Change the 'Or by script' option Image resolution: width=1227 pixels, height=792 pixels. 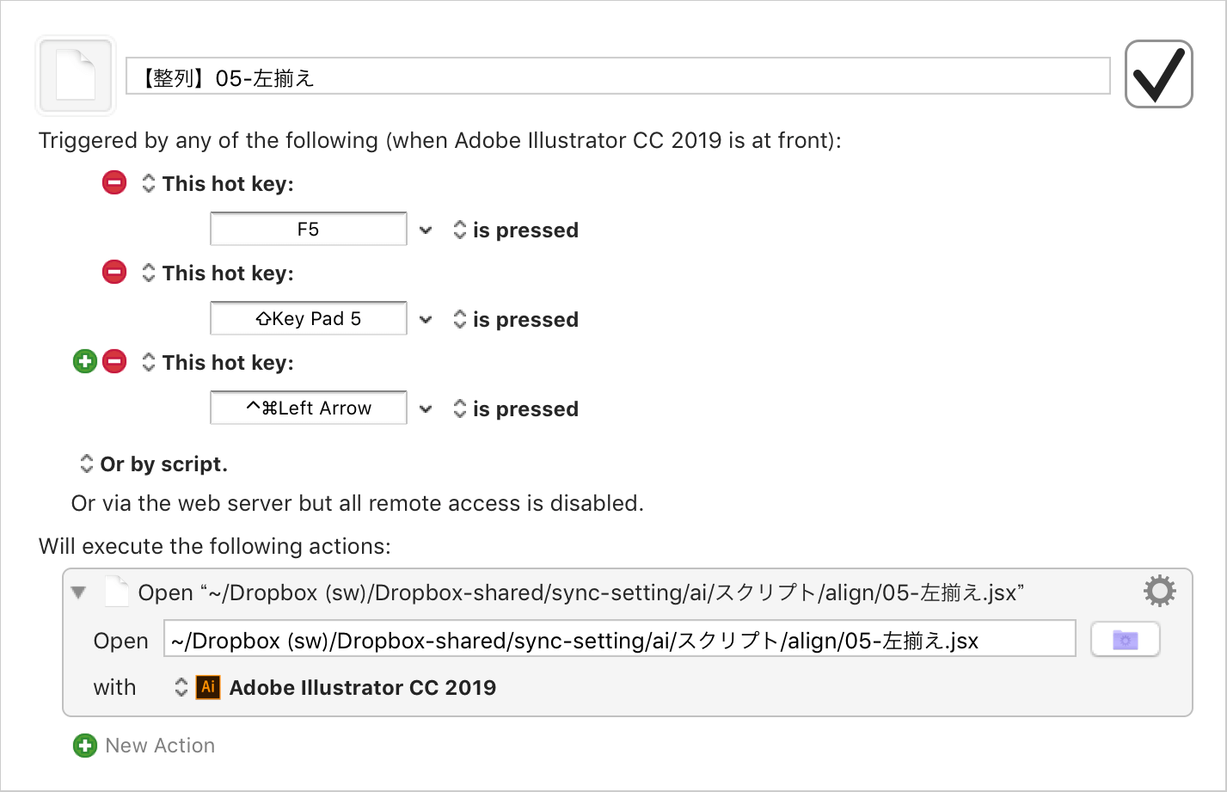[x=154, y=464]
